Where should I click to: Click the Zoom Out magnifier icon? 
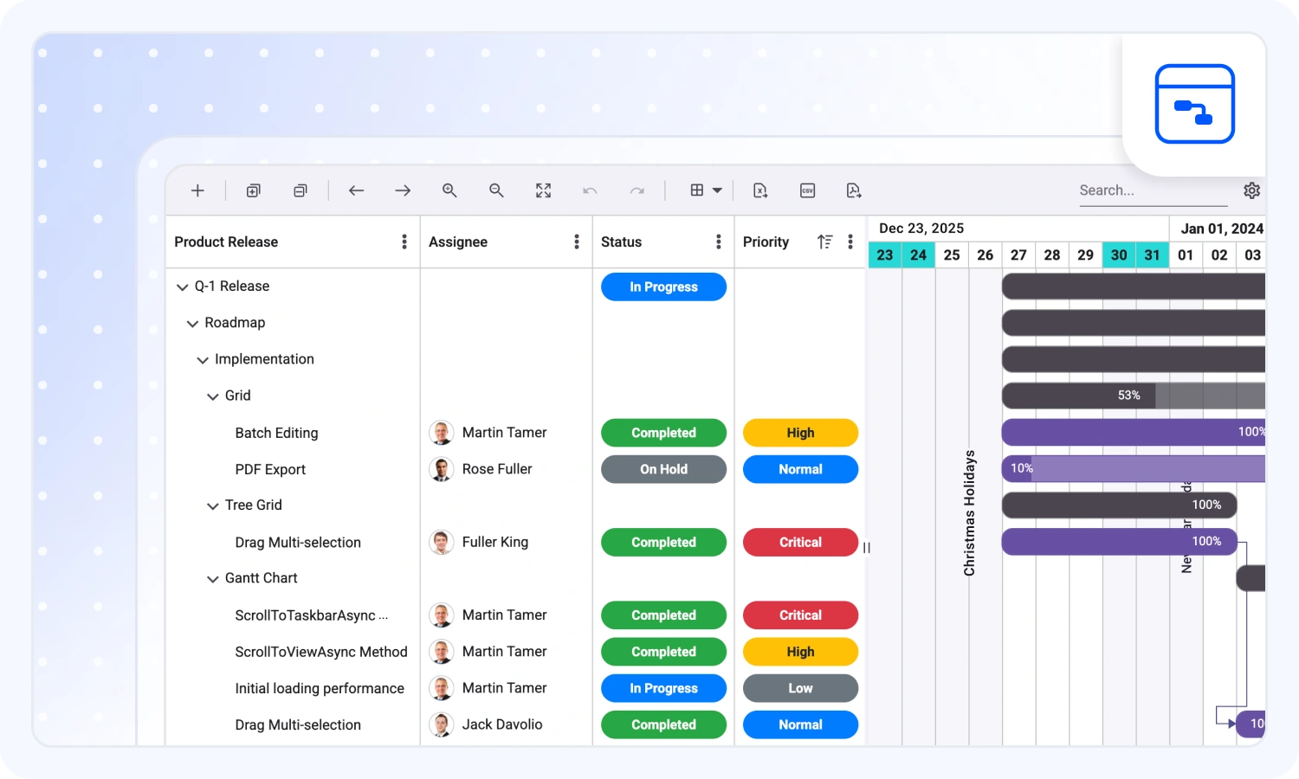496,190
